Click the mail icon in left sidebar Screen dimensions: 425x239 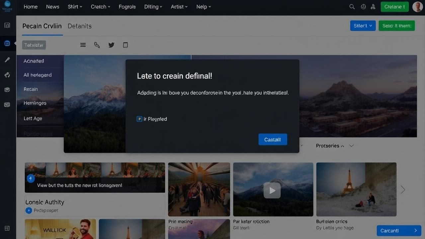tap(7, 105)
